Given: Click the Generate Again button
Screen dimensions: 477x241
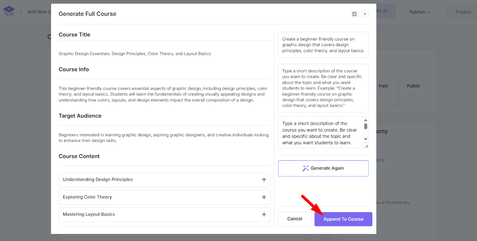Looking at the screenshot, I should click(323, 168).
